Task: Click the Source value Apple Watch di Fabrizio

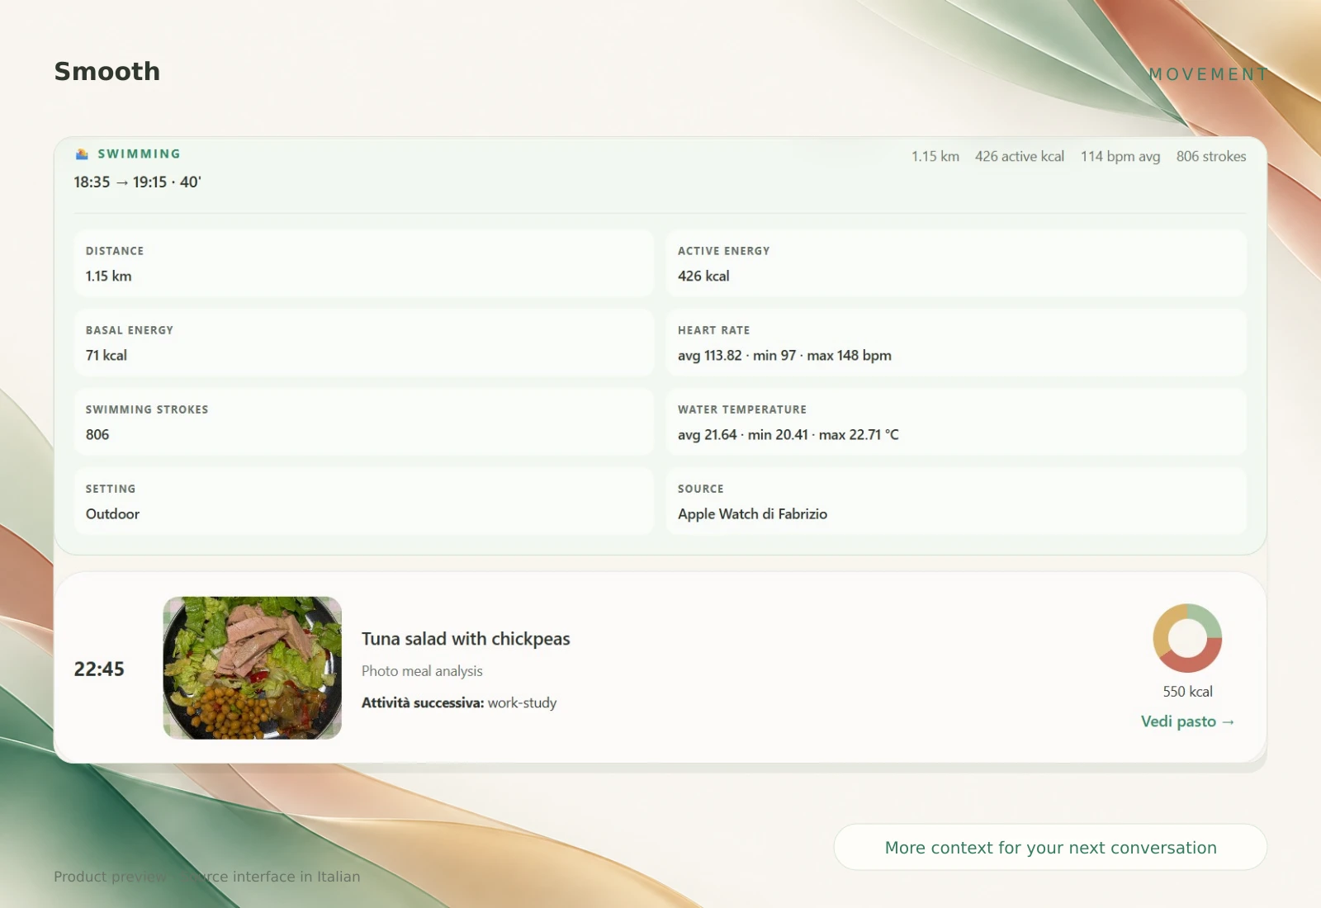Action: [752, 514]
